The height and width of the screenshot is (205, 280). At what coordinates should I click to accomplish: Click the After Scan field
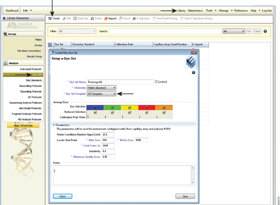click(108, 140)
